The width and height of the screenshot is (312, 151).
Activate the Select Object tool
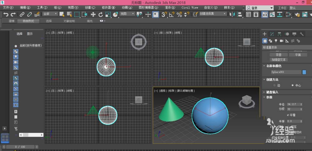point(62,14)
